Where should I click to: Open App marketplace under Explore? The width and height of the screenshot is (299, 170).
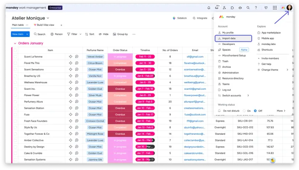point(269,32)
